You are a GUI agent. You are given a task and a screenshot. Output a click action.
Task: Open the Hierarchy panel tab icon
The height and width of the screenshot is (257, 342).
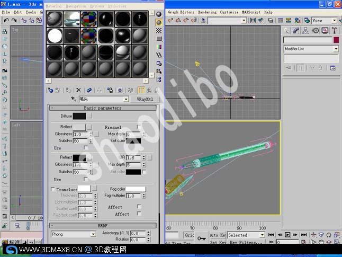[305, 31]
